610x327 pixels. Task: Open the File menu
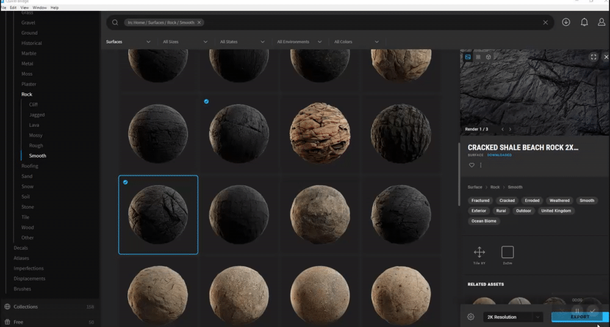click(3, 7)
